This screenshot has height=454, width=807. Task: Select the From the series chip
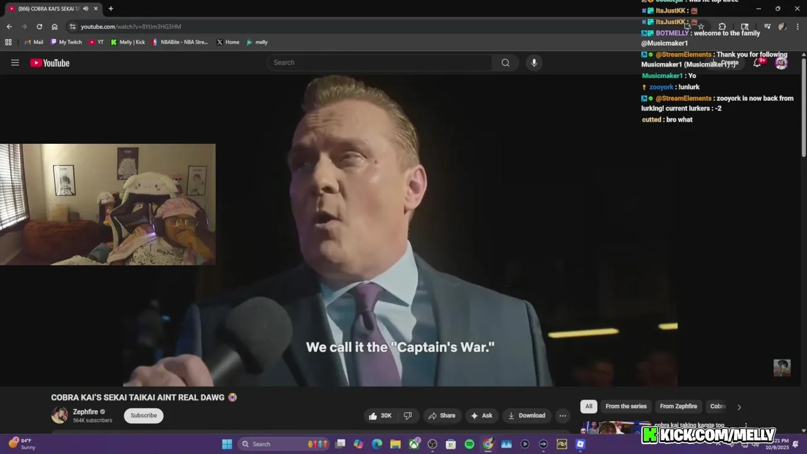(x=626, y=406)
